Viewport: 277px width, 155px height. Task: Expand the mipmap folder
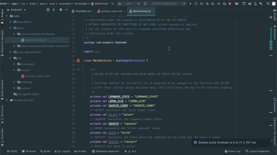[14, 82]
